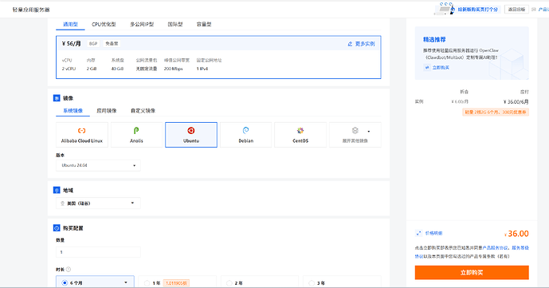The height and width of the screenshot is (288, 549).
Task: Click the BGP tag on plan card
Action: (x=93, y=43)
